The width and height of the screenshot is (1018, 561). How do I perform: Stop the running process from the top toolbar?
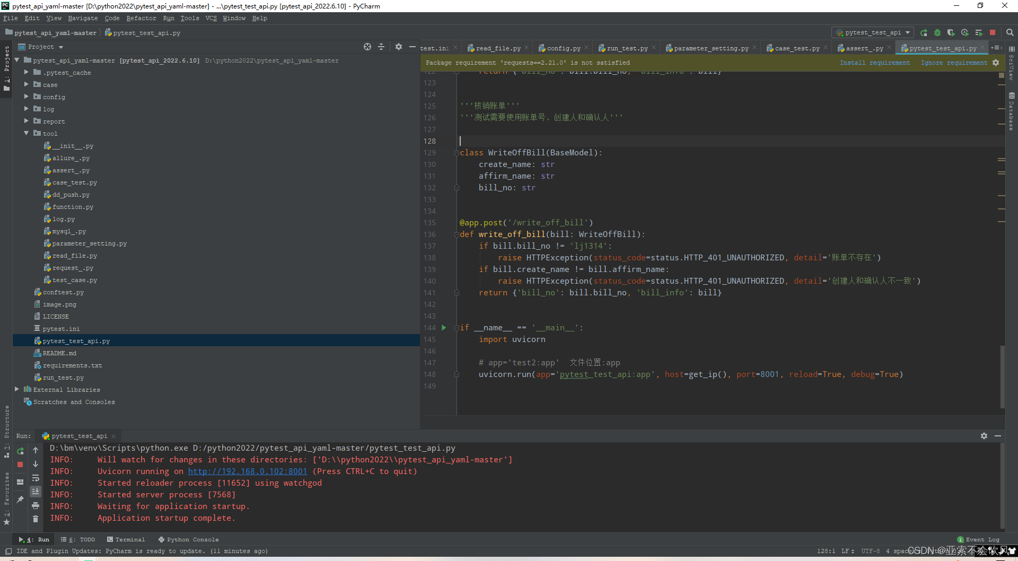[993, 33]
